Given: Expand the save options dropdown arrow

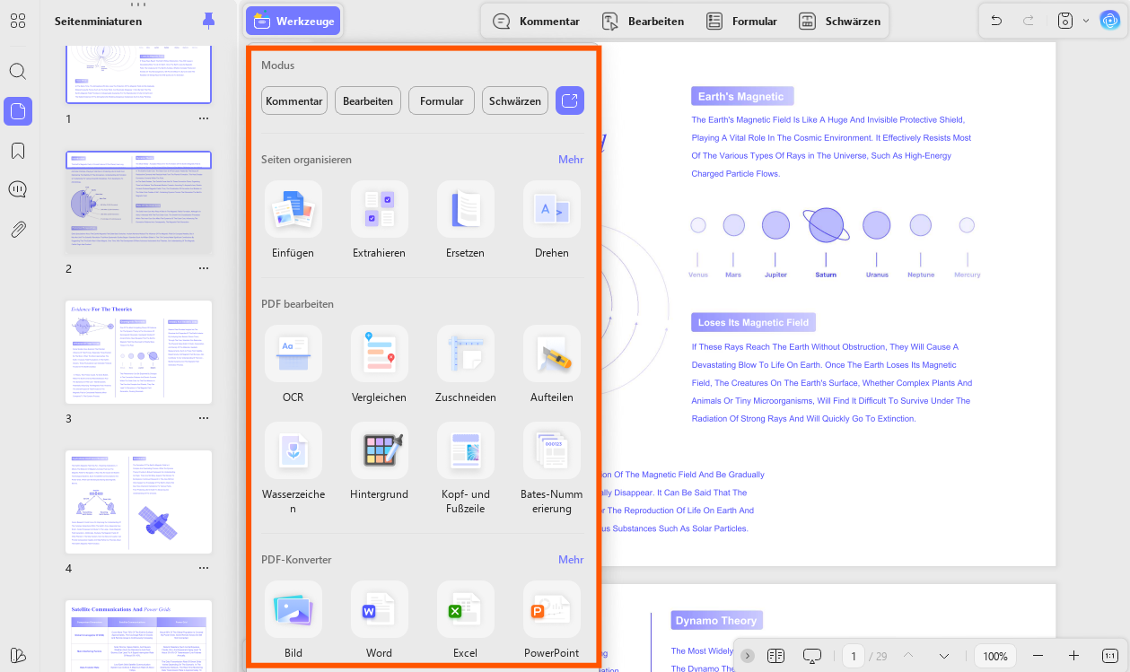Looking at the screenshot, I should [1086, 21].
